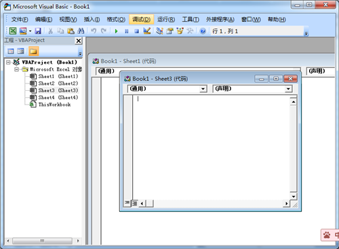Open Sheet1 window (声明) procedure box
The image size is (339, 249).
pos(320,71)
